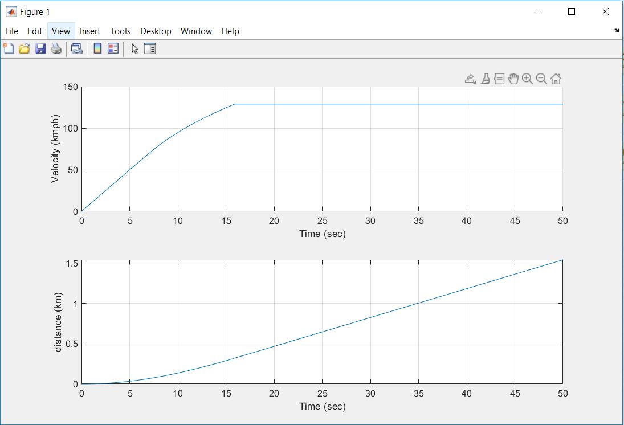Select the brush data tool above the plot

(x=485, y=79)
